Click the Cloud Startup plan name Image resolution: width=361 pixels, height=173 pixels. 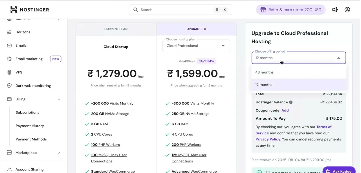coord(116,47)
